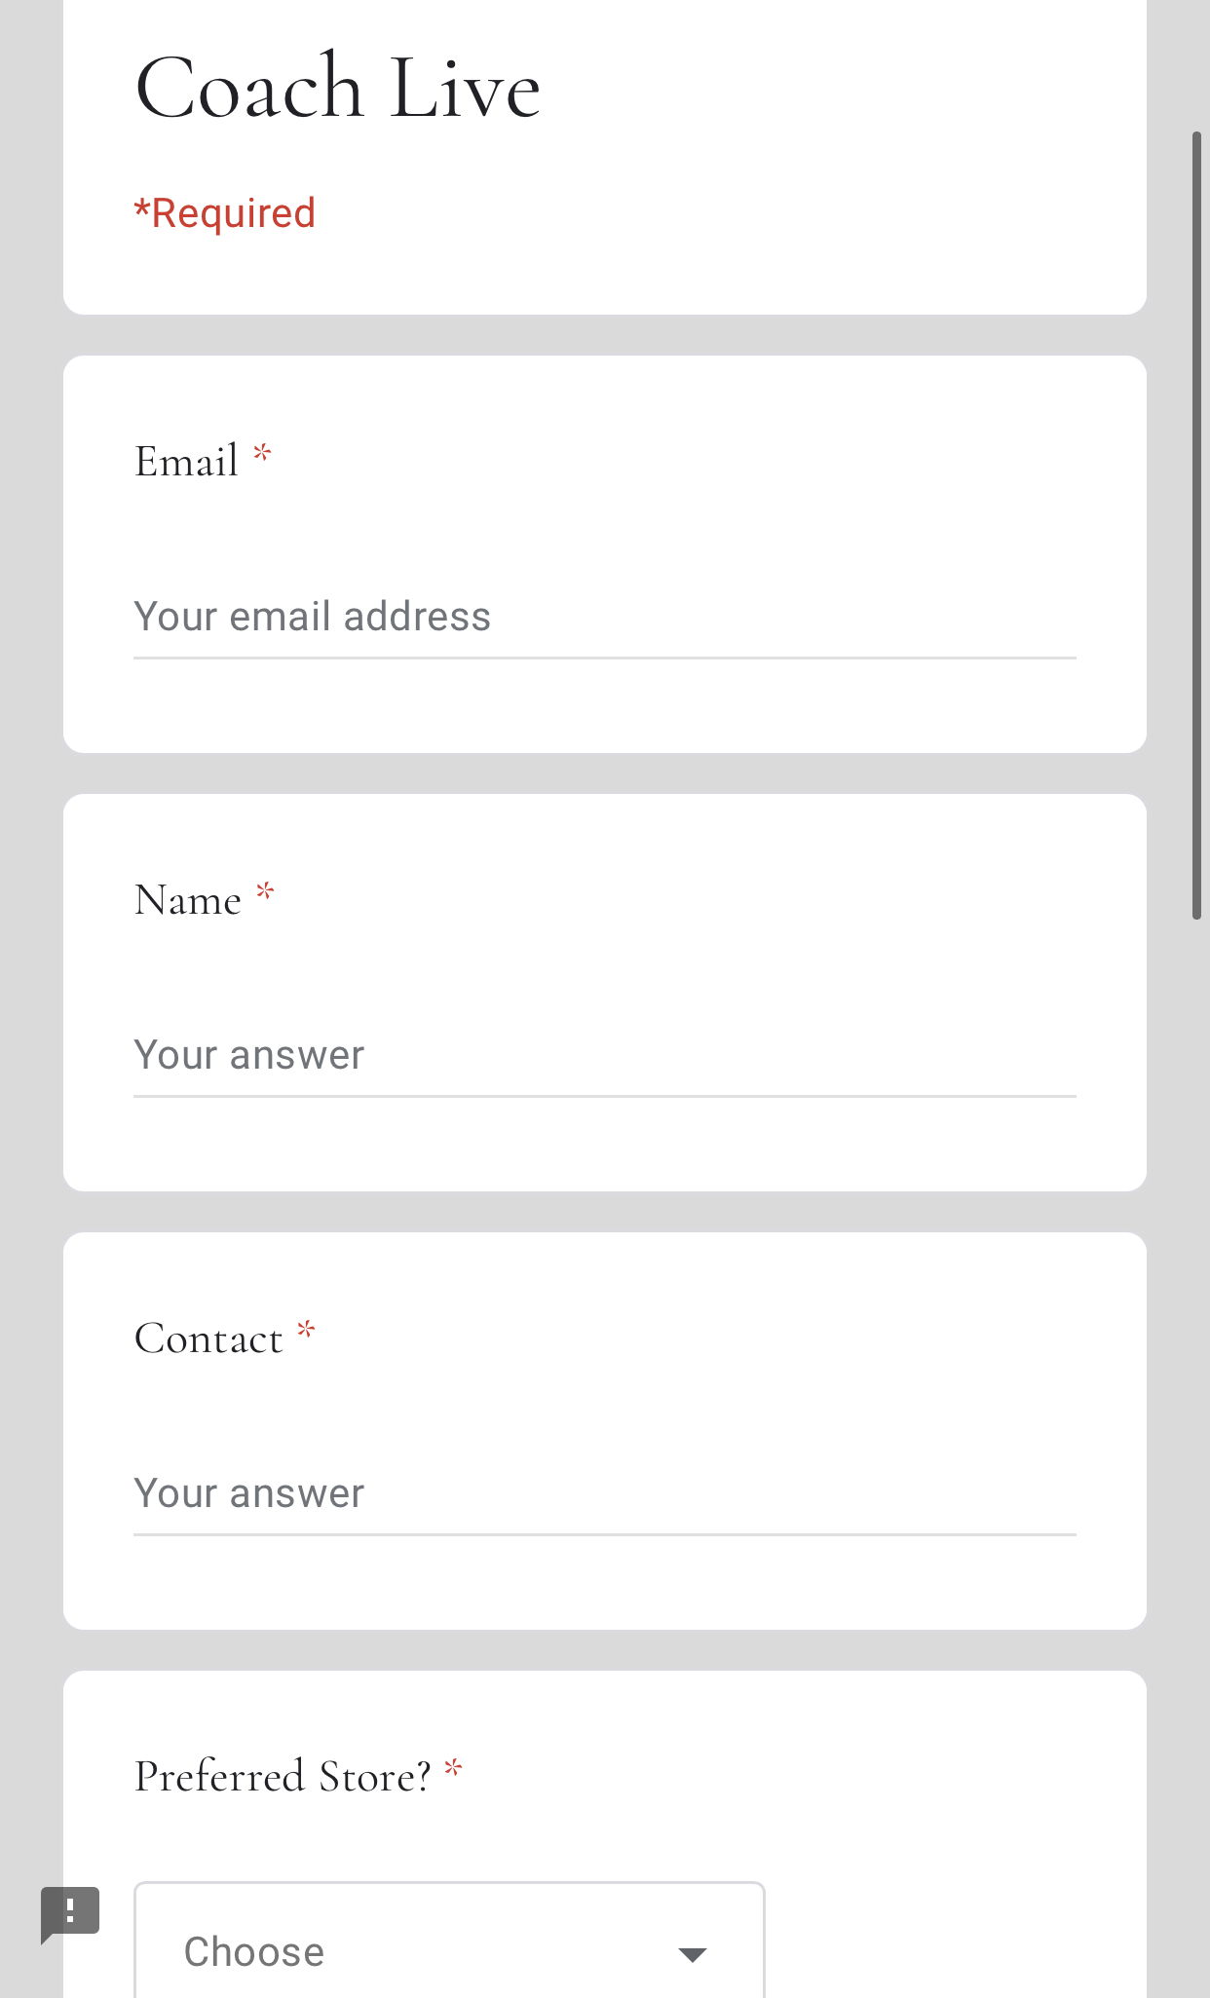Open the Choose dropdown by its label
Viewport: 1210px width, 1998px height.
click(x=254, y=1952)
